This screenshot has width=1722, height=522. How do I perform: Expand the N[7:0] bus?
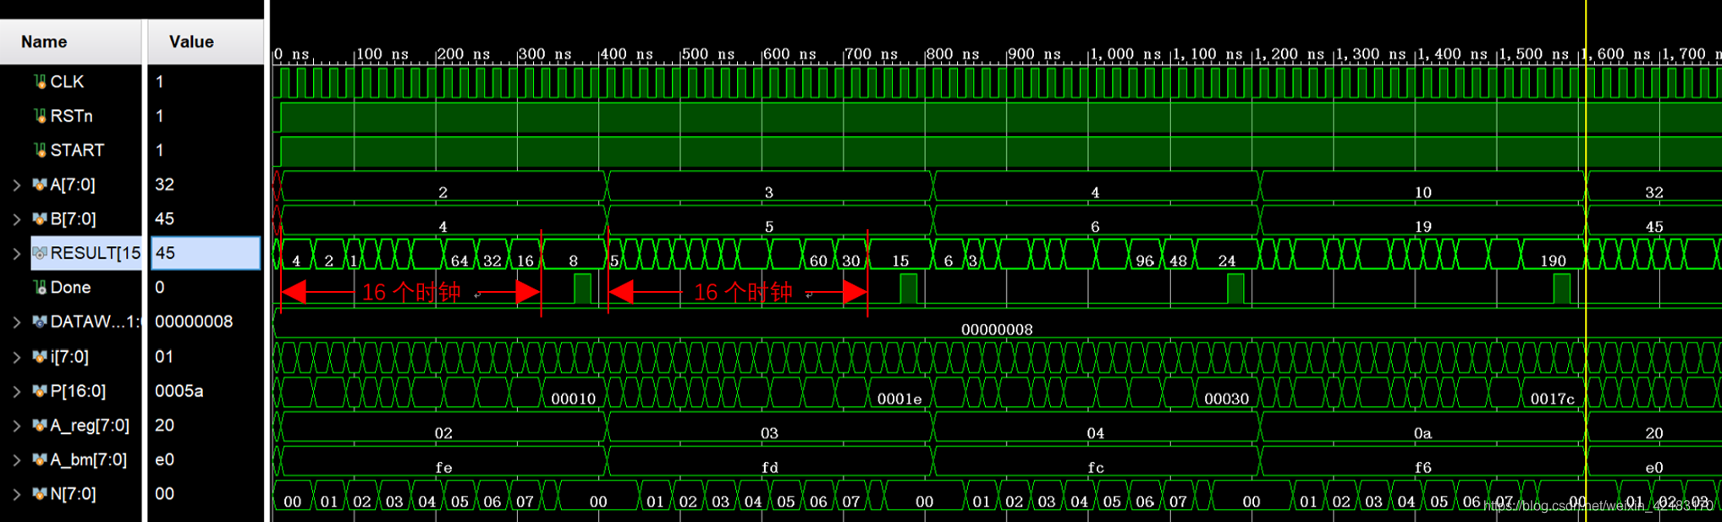click(17, 494)
